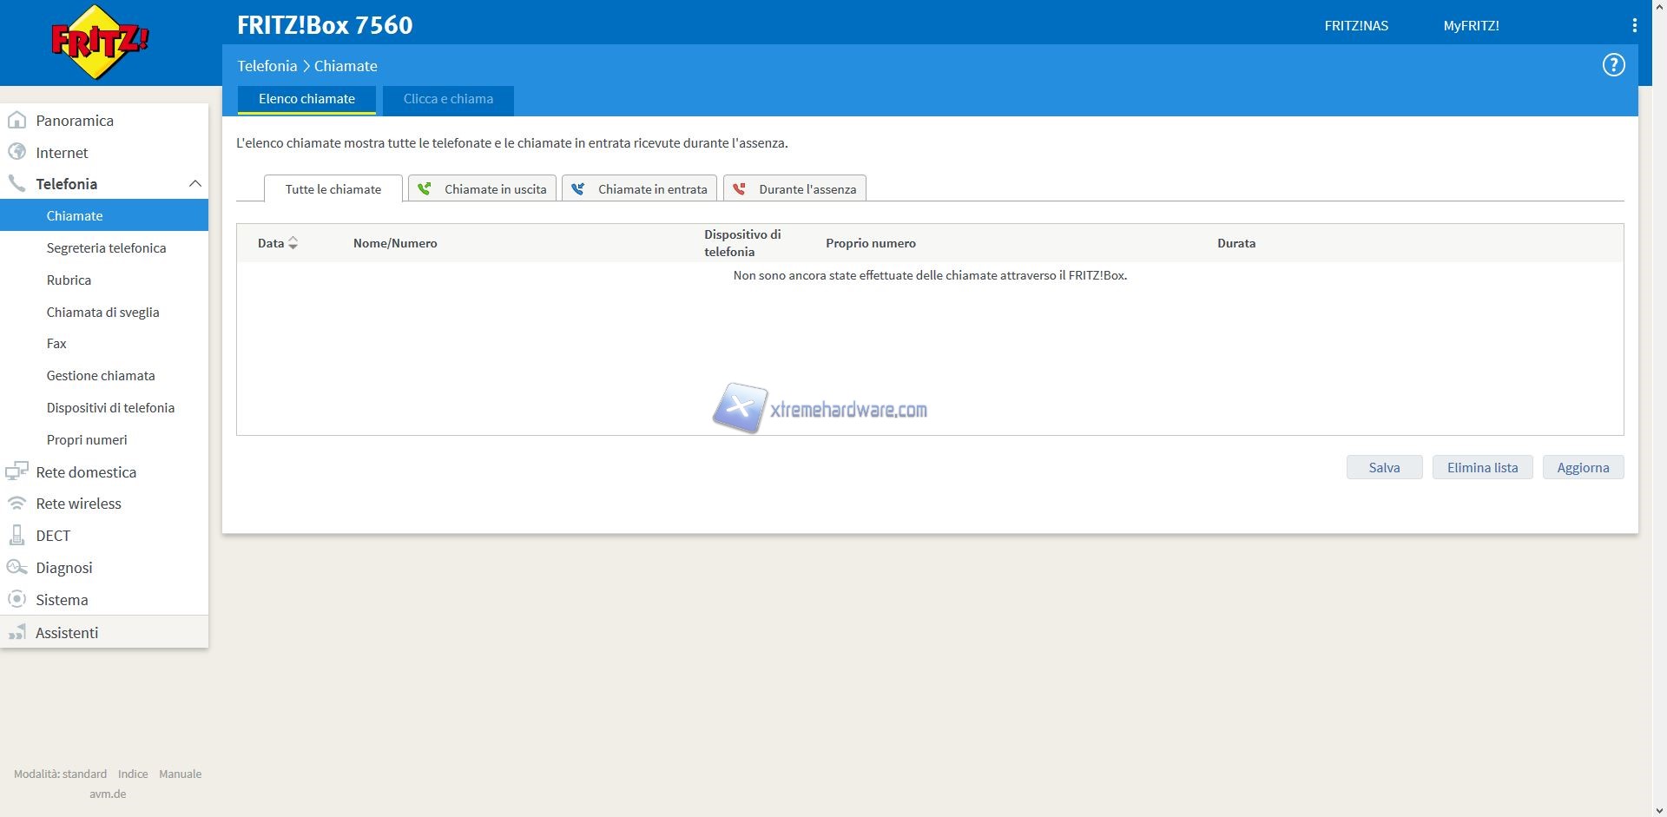Click the Diagnosi icon in the sidebar
This screenshot has height=817, width=1667.
point(16,568)
